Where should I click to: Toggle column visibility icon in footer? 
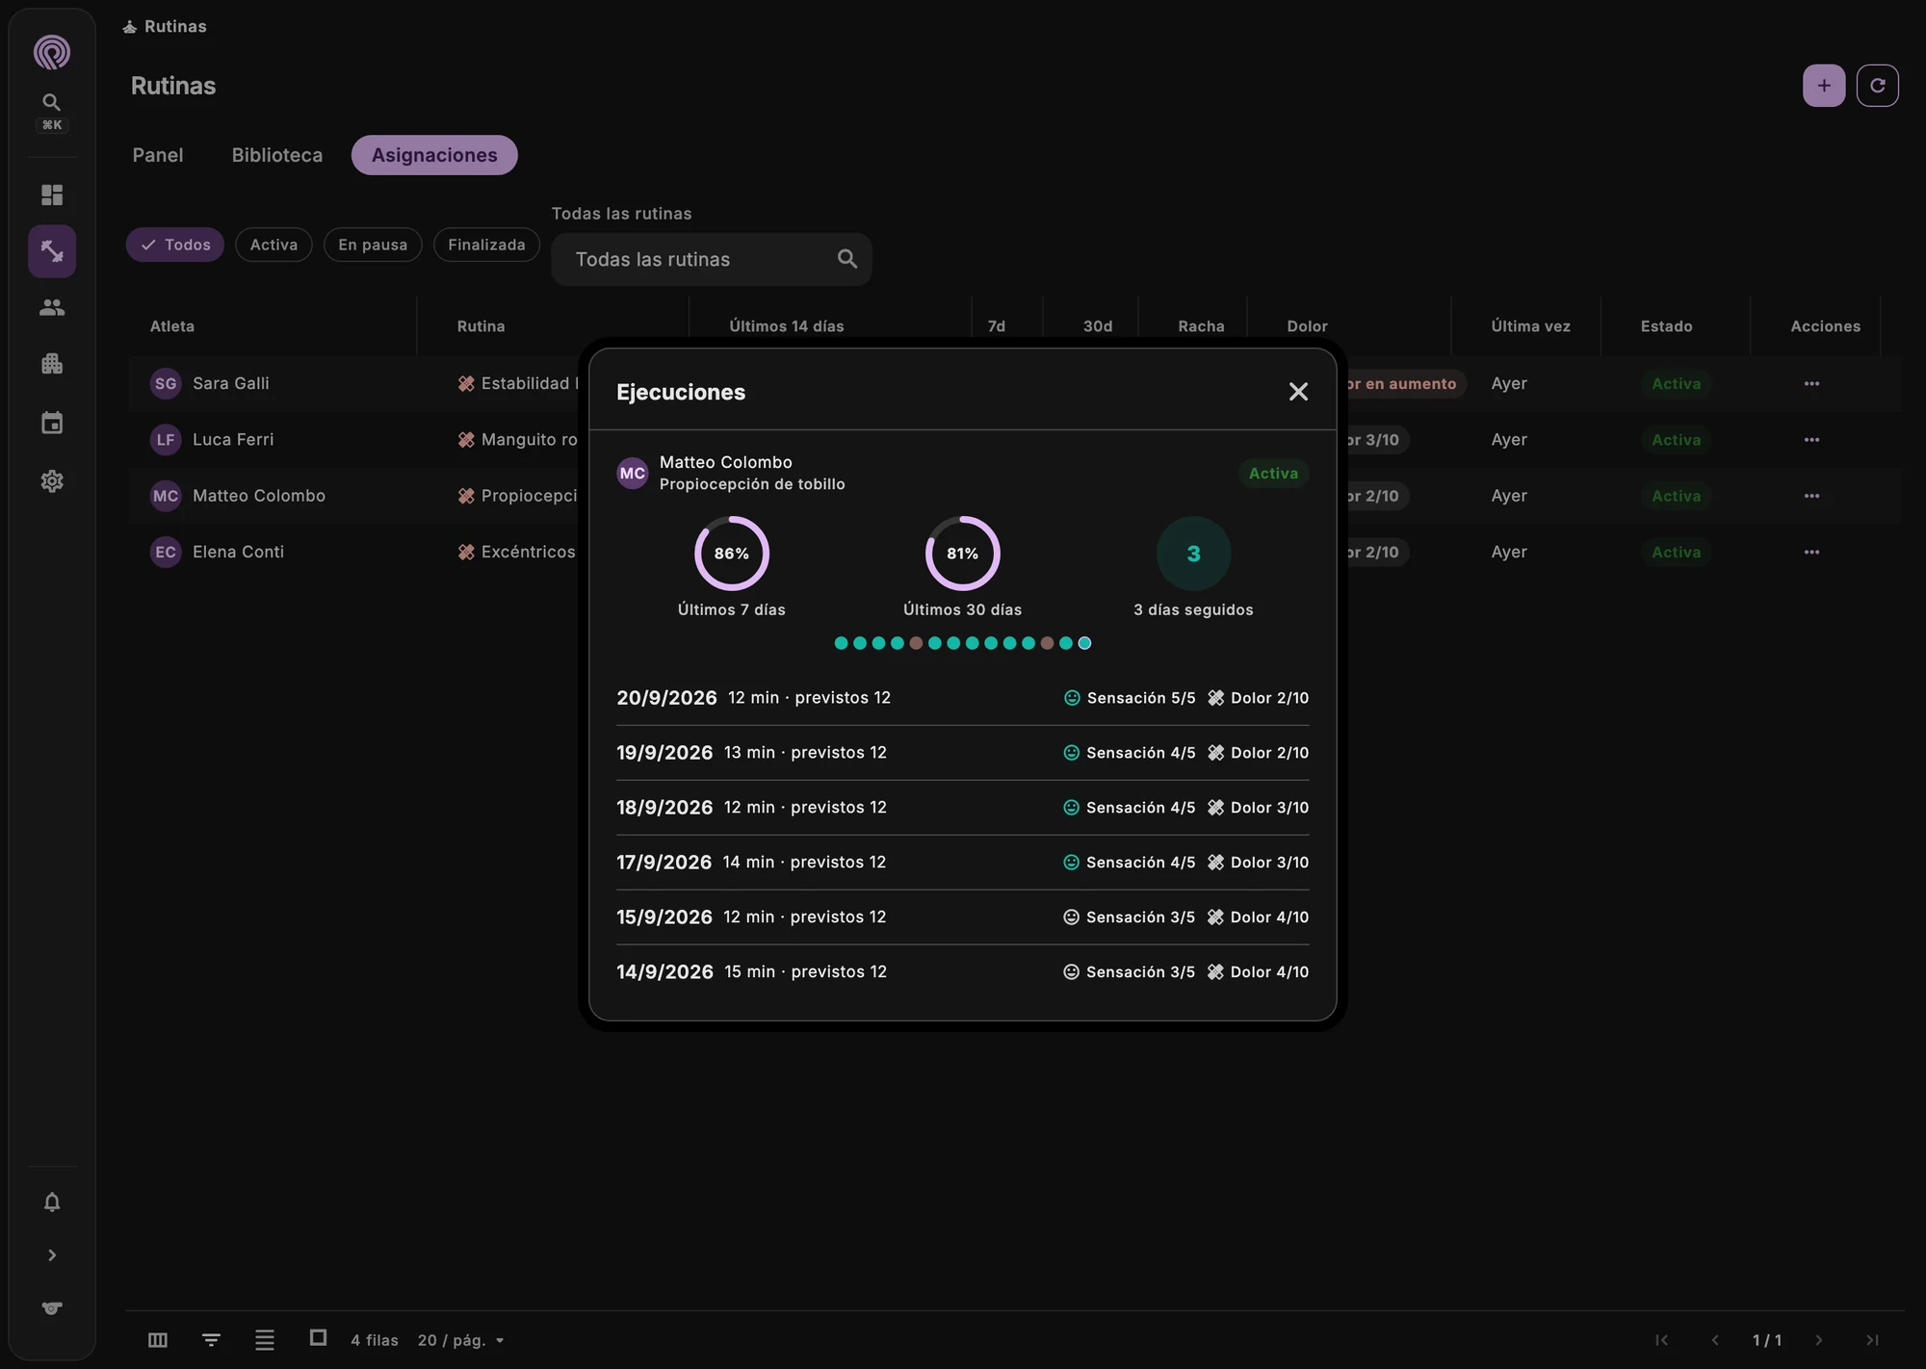coord(158,1340)
